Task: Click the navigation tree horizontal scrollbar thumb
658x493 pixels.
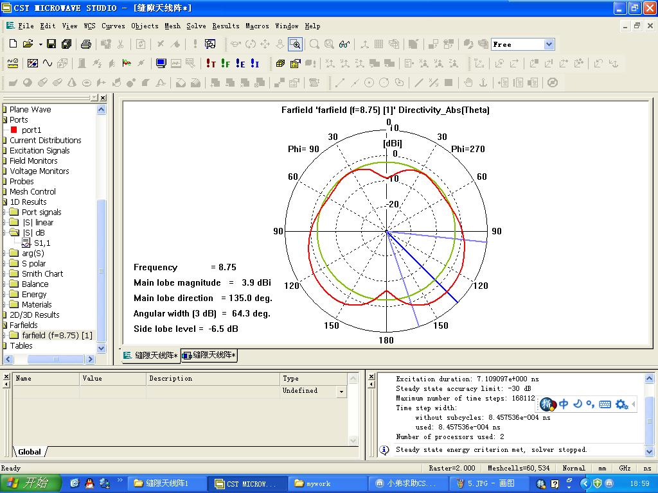Action: 56,359
